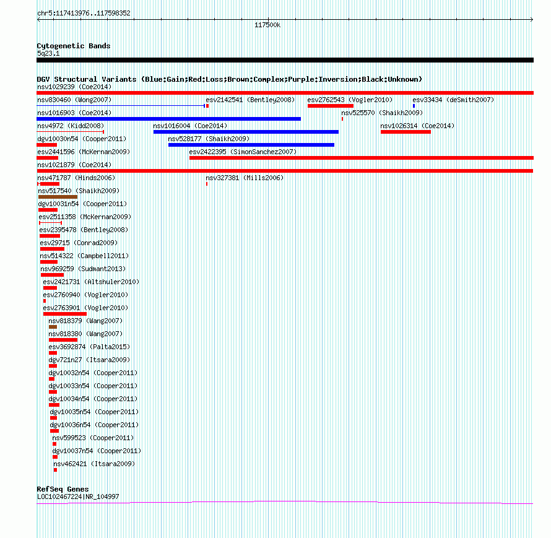Click the nsv1016903 (Coe2014) label

74,113
